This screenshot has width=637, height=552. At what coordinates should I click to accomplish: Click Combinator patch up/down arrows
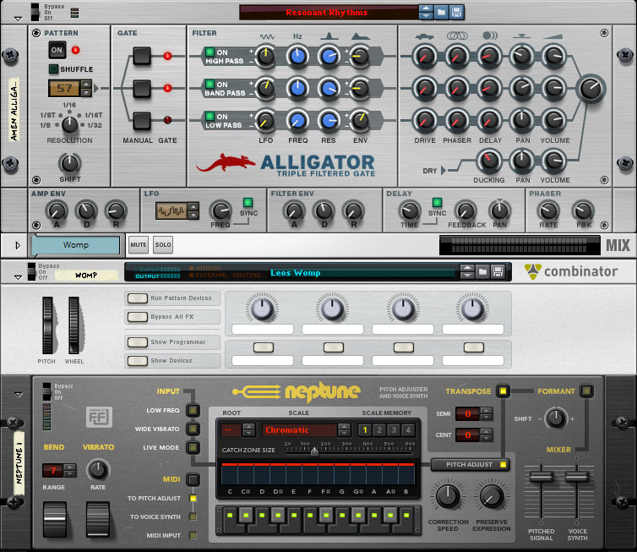(x=467, y=271)
